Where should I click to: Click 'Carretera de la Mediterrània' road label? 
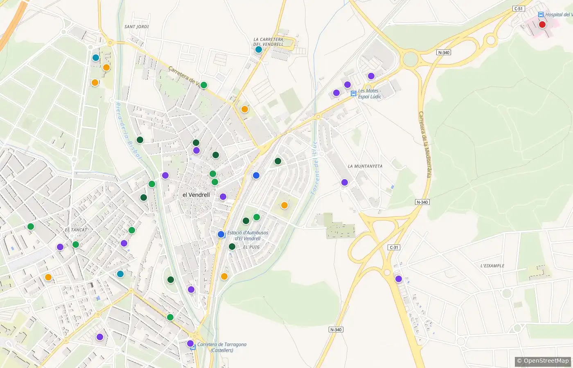[424, 144]
